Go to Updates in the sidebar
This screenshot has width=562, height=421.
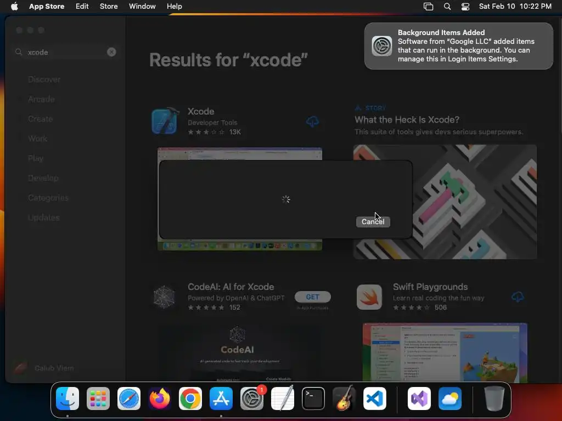click(44, 217)
